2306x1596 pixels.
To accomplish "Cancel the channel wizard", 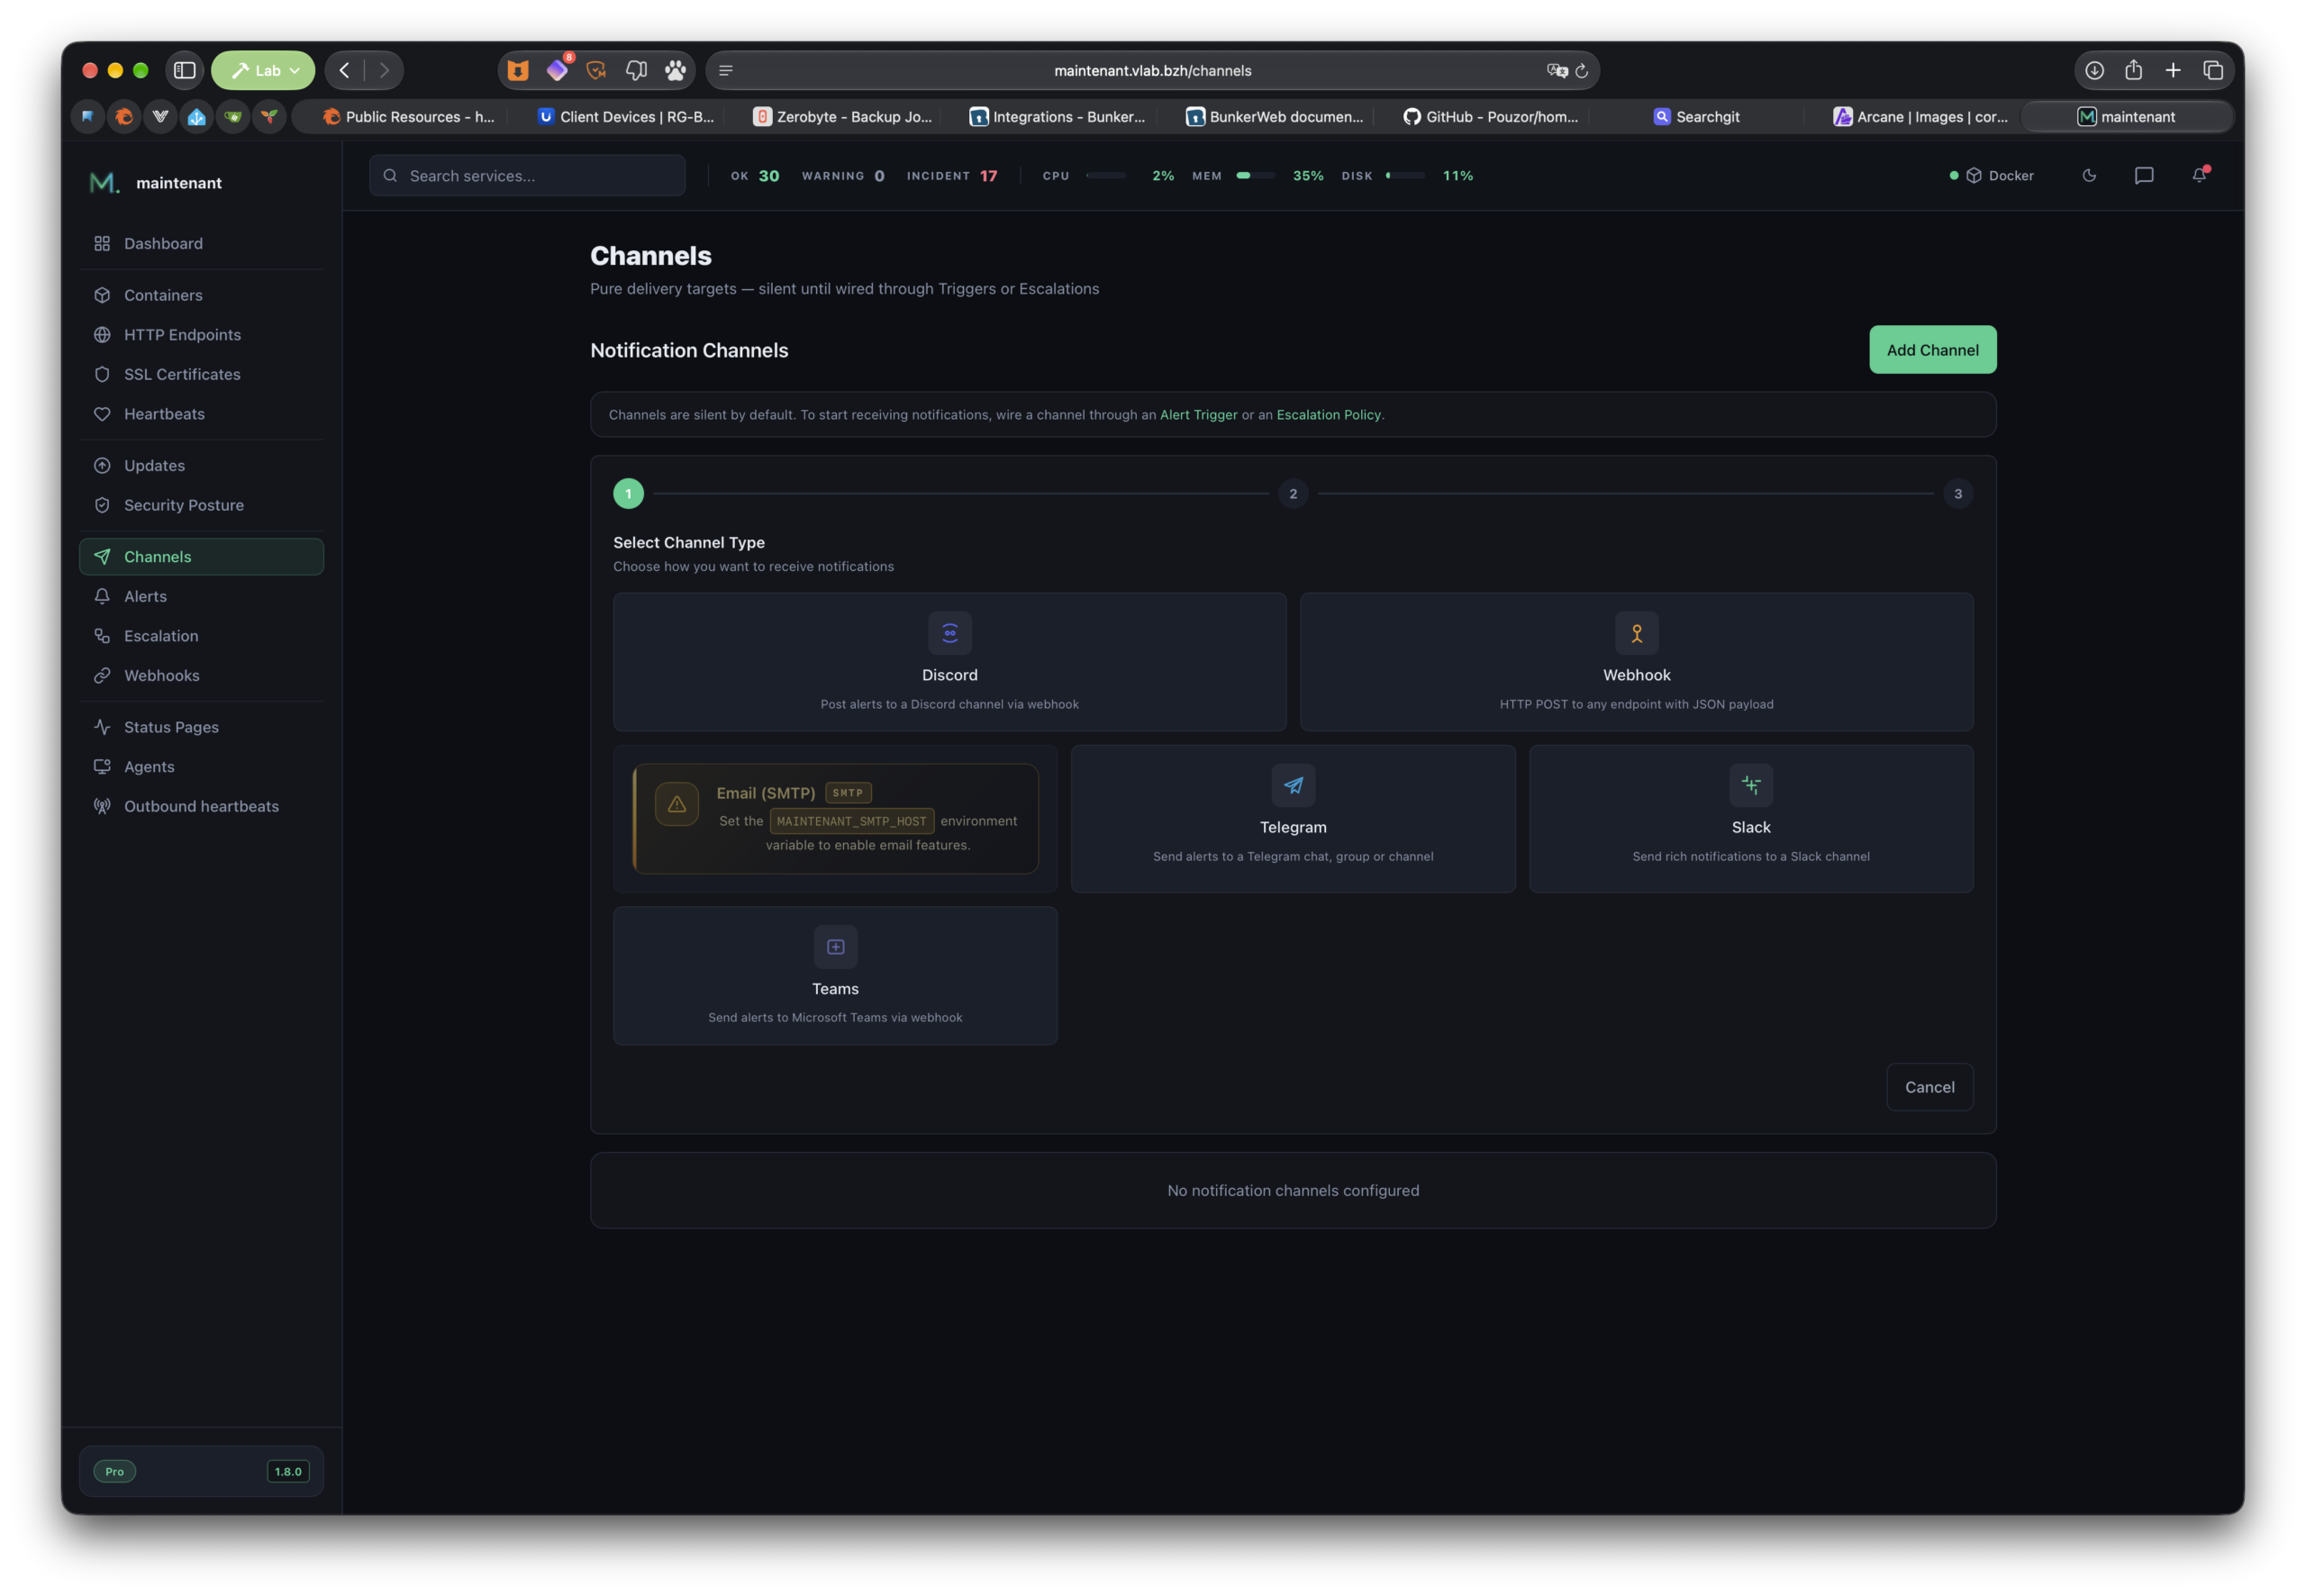I will [1929, 1087].
